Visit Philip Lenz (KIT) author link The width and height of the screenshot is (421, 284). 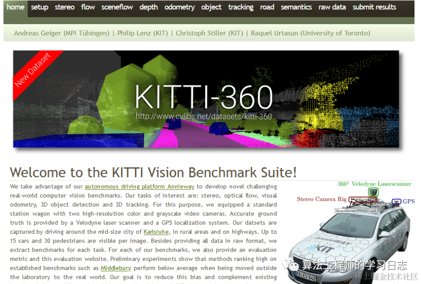point(142,33)
